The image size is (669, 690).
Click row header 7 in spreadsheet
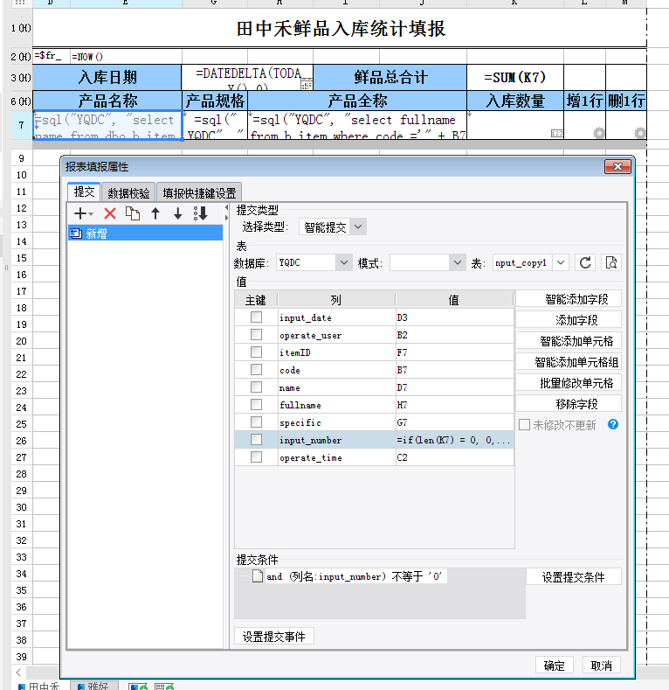[21, 125]
